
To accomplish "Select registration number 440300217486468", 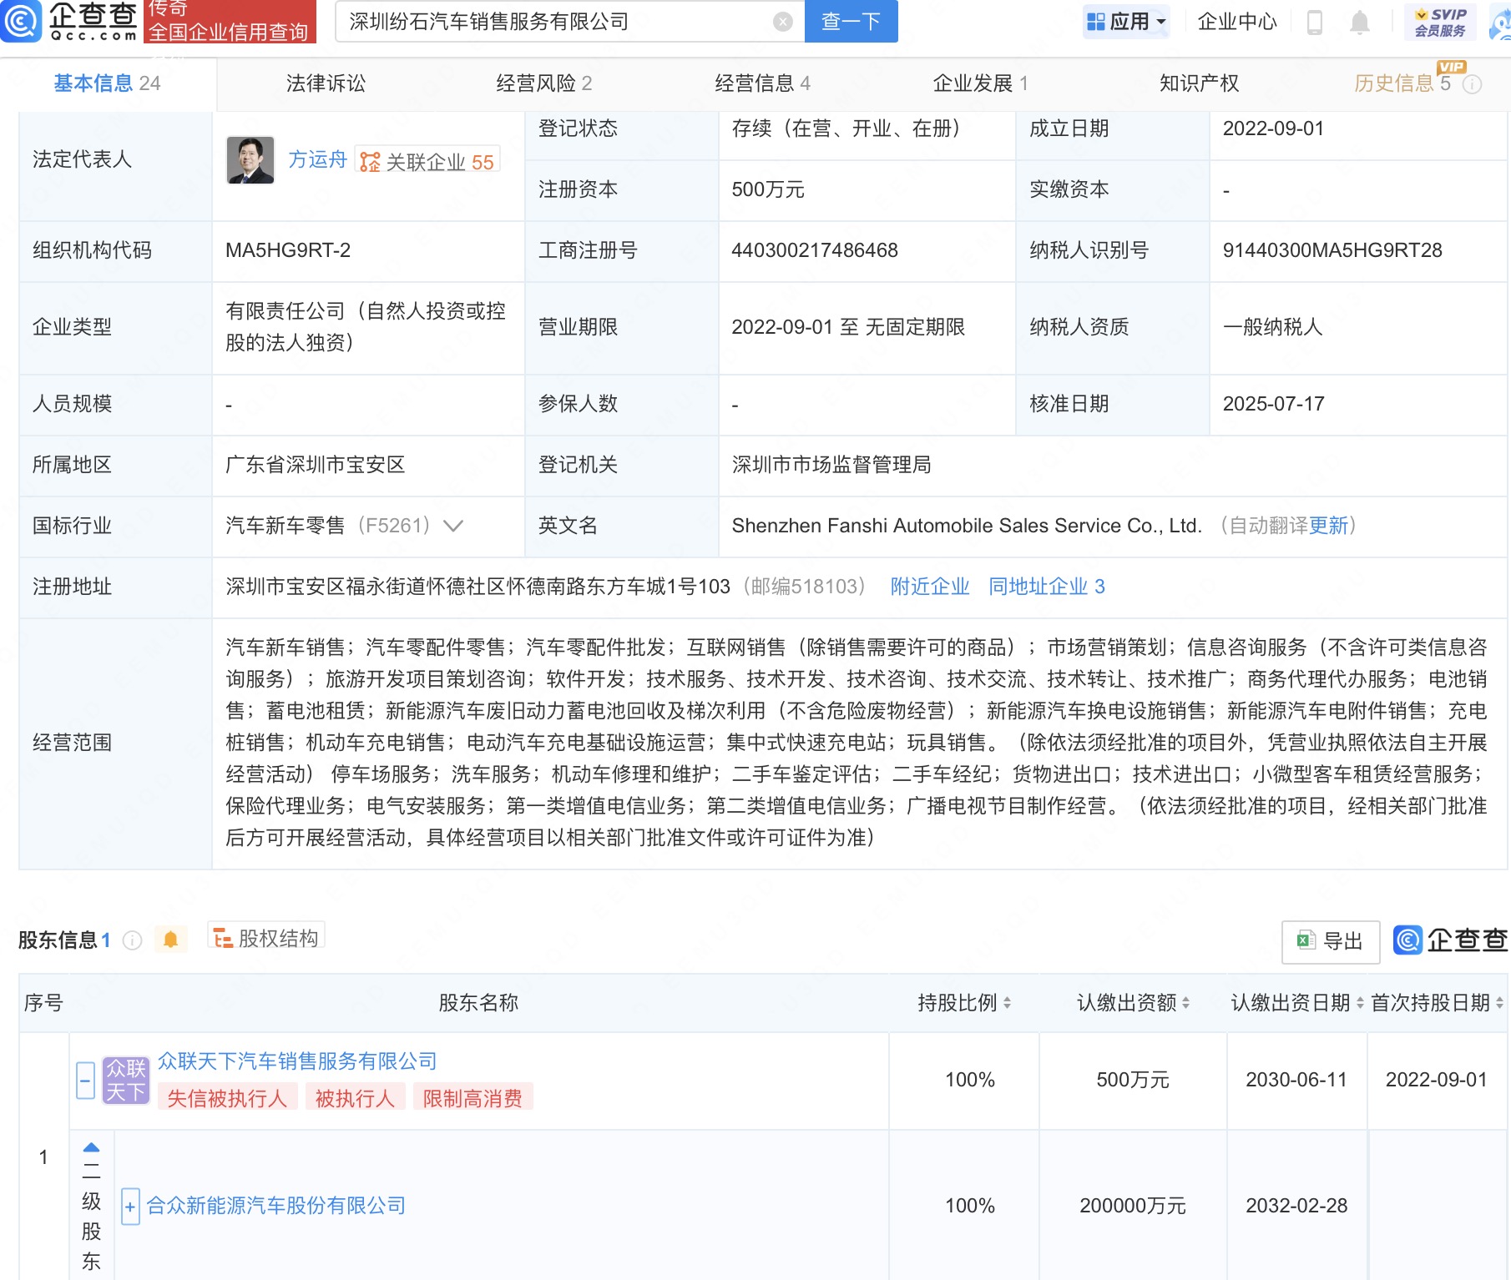I will [x=815, y=250].
